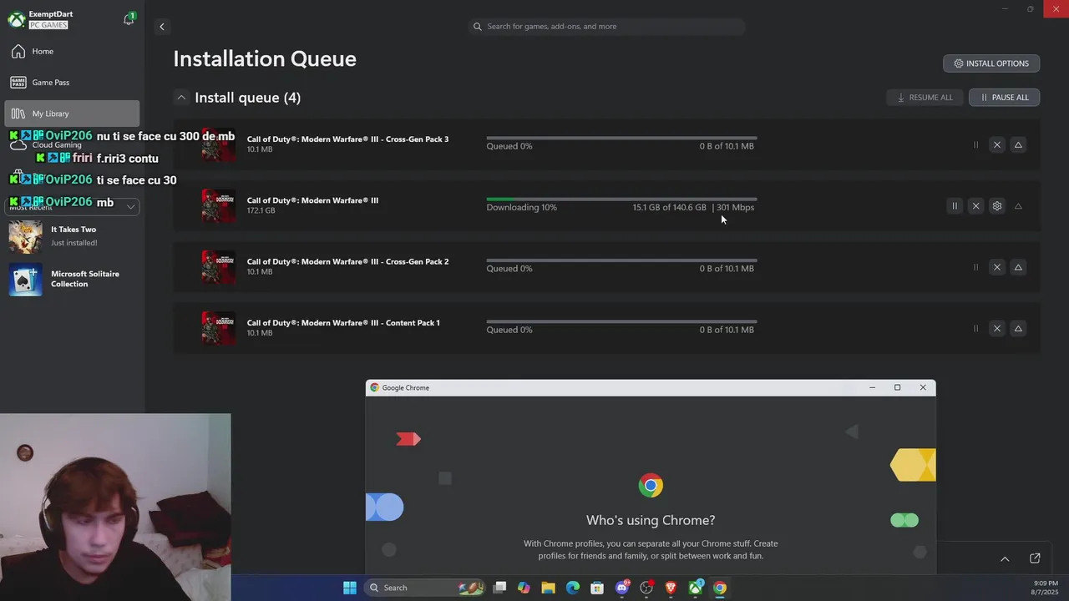Open Game Pass in the sidebar

click(72, 83)
